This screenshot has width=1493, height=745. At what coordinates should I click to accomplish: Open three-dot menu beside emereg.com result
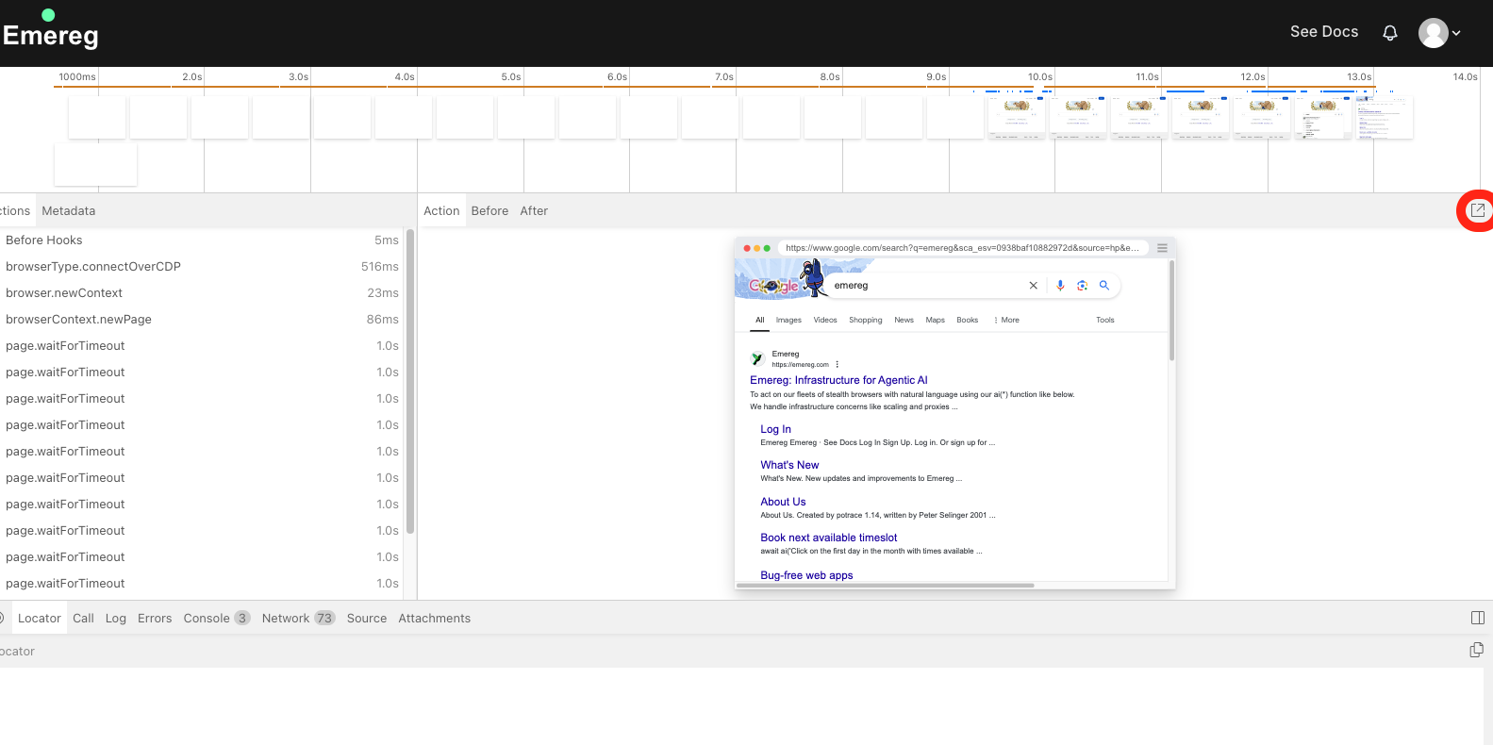click(x=837, y=364)
